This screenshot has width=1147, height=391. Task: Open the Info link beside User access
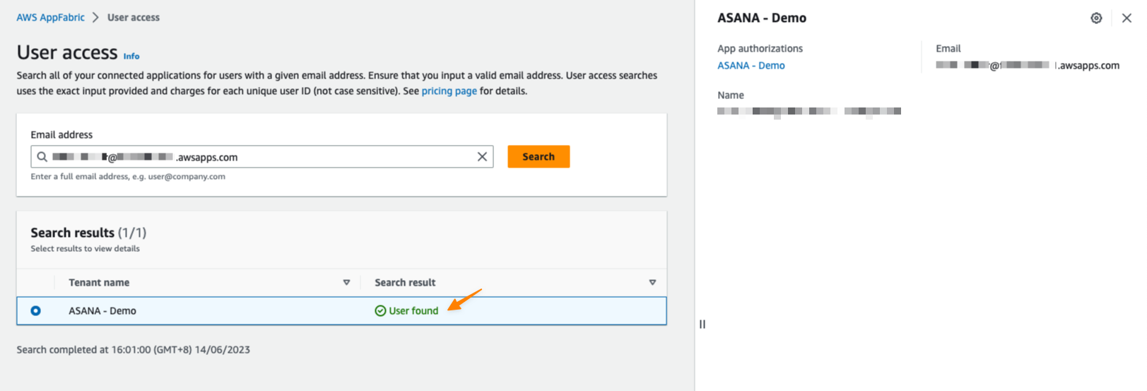click(x=131, y=56)
